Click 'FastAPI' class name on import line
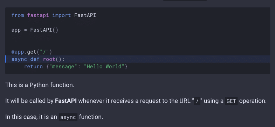This screenshot has height=127, width=275. (x=85, y=15)
